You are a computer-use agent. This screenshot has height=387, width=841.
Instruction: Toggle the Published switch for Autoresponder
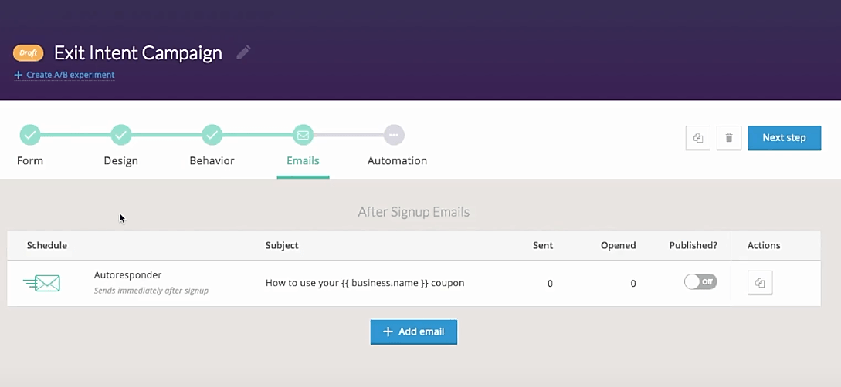(x=700, y=282)
